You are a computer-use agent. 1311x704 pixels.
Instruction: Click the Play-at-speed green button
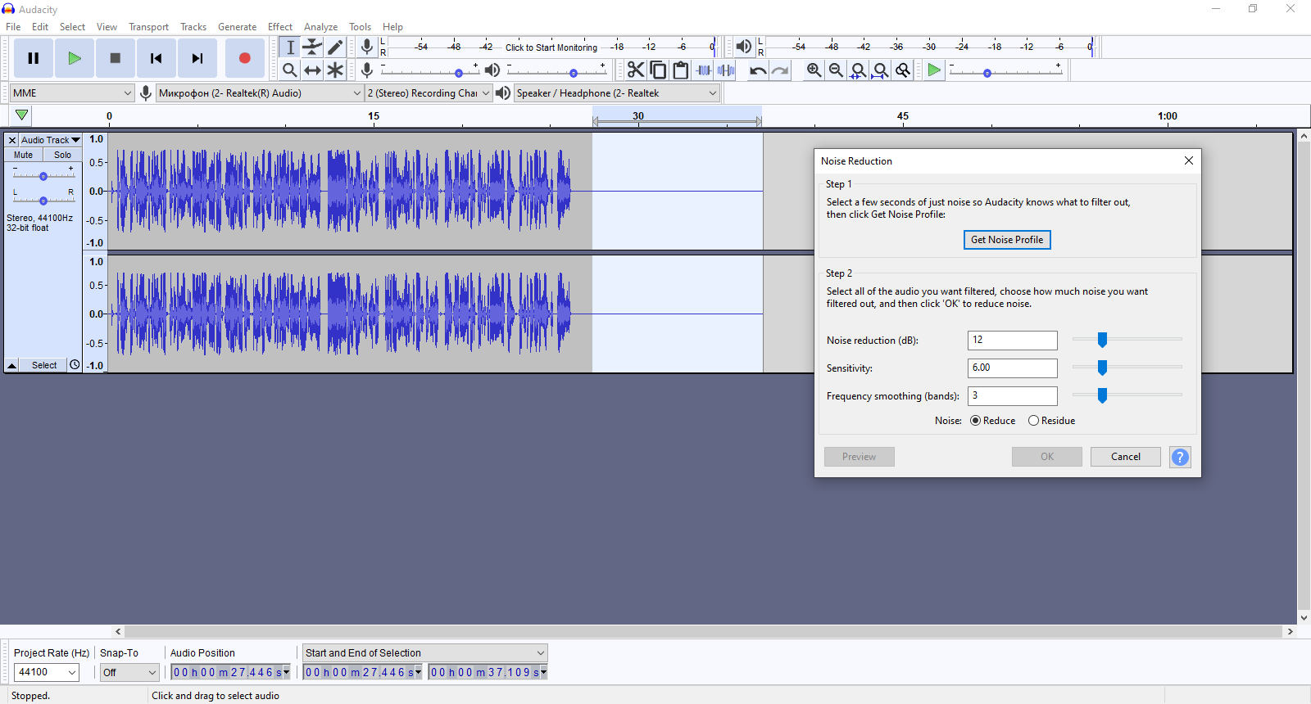coord(934,70)
